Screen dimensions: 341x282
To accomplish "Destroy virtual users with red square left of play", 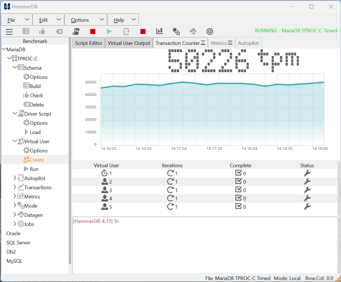I will 93,31.
